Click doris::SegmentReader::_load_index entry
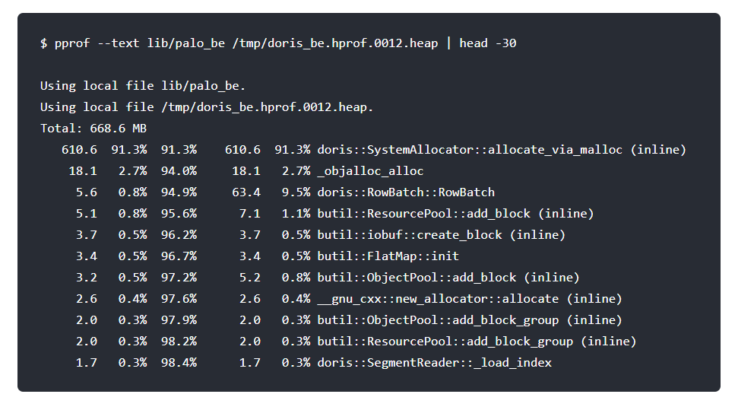Viewport: 754px width, 410px height. click(434, 363)
